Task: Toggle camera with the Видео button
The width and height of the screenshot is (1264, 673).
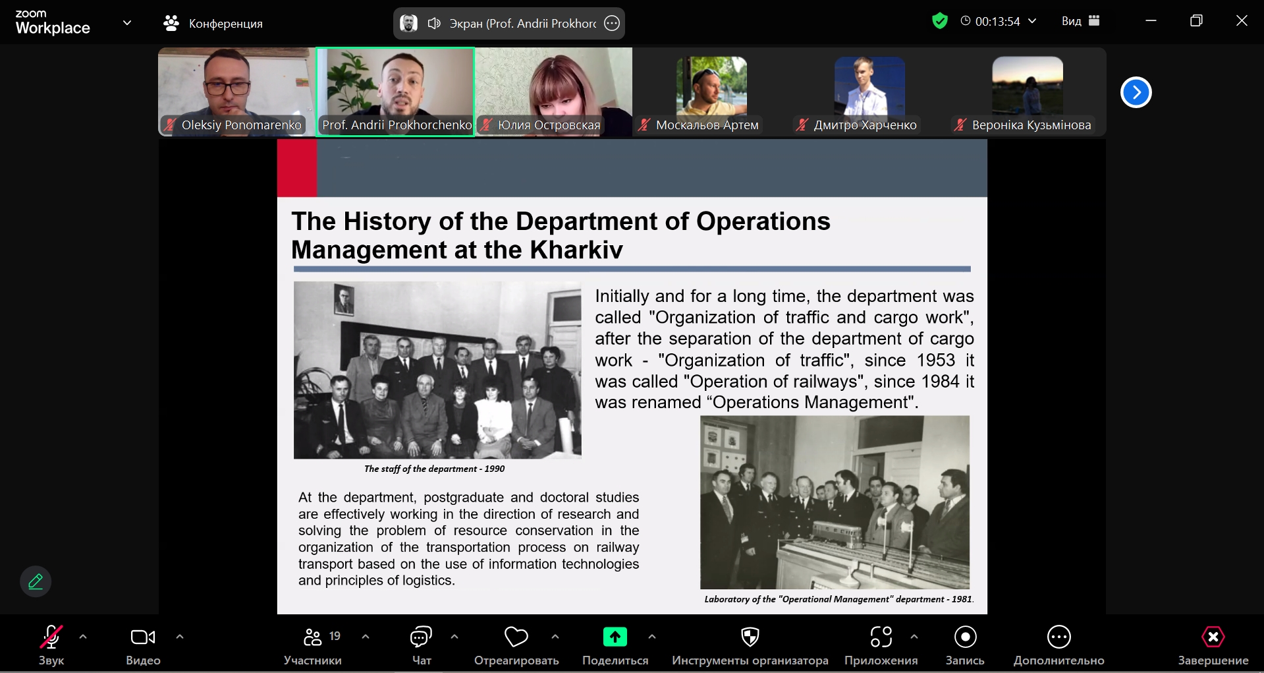Action: (x=143, y=645)
